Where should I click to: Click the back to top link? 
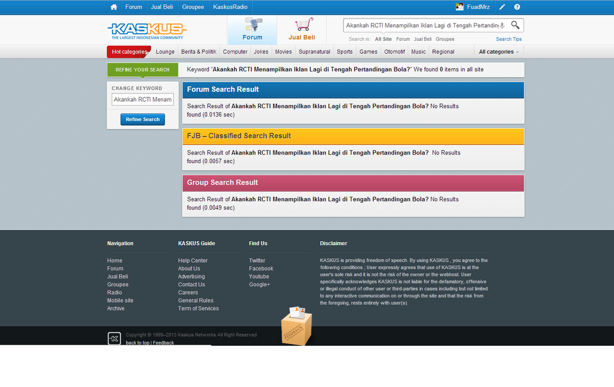click(137, 343)
